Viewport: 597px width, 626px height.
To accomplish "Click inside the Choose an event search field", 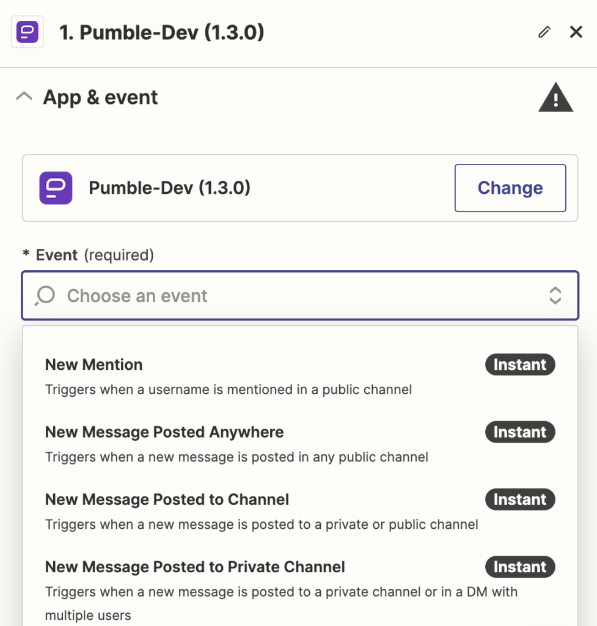I will [x=244, y=295].
